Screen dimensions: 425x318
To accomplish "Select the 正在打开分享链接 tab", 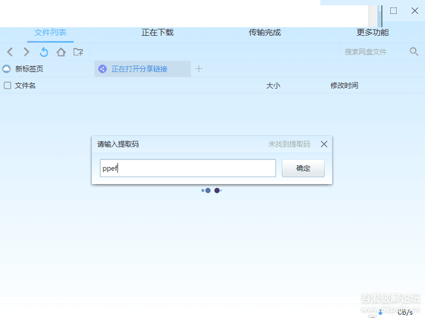I will tap(139, 69).
